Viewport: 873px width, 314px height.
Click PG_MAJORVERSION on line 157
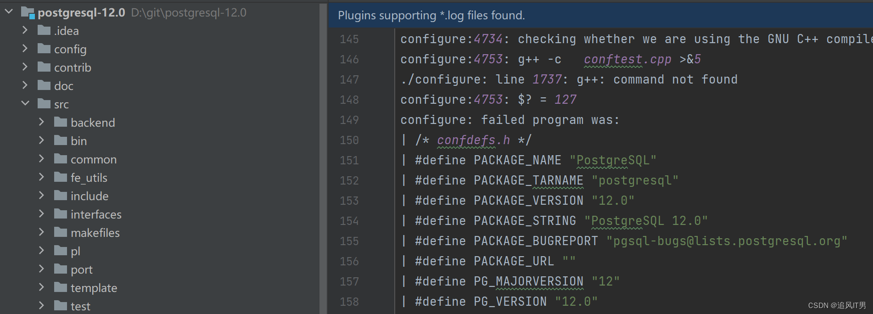click(x=528, y=282)
